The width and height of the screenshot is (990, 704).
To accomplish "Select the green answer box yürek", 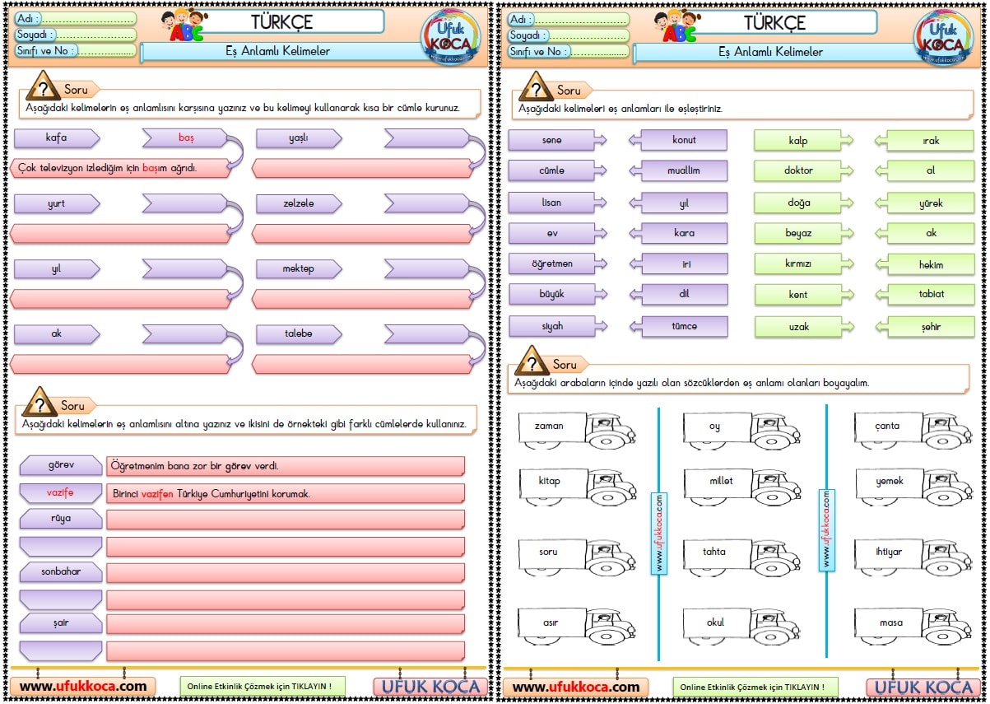I will pyautogui.click(x=925, y=203).
